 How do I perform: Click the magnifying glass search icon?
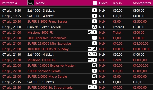[31, 3]
